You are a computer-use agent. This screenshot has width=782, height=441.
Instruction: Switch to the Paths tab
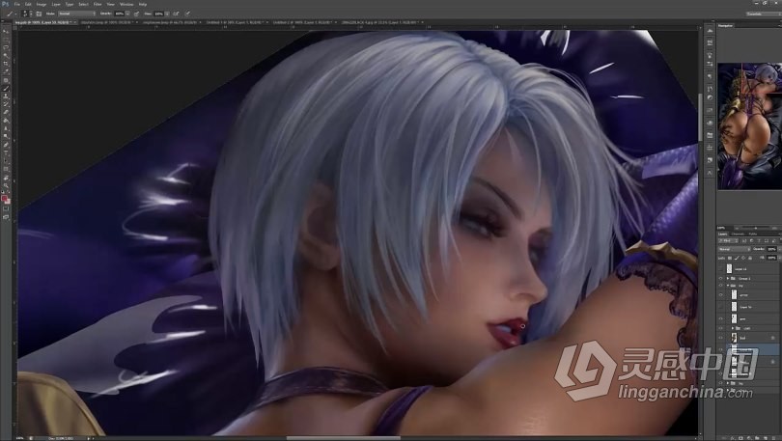[x=753, y=234]
